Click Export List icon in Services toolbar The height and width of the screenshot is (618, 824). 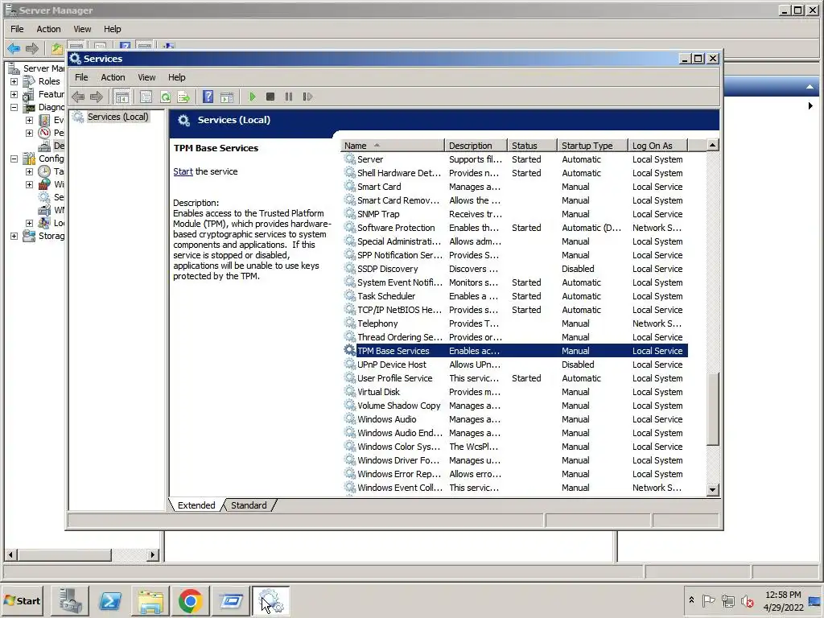[183, 97]
